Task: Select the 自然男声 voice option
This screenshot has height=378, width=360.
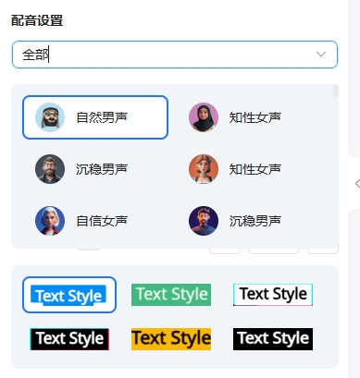Action: 95,117
